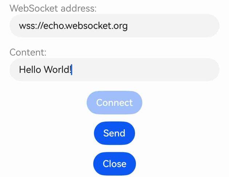Click the word 'Hello' in Content field
Image resolution: width=229 pixels, height=177 pixels.
(x=30, y=69)
